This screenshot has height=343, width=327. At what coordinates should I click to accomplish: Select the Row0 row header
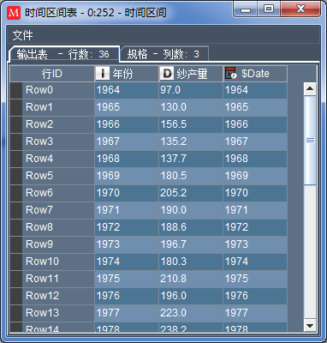click(52, 90)
